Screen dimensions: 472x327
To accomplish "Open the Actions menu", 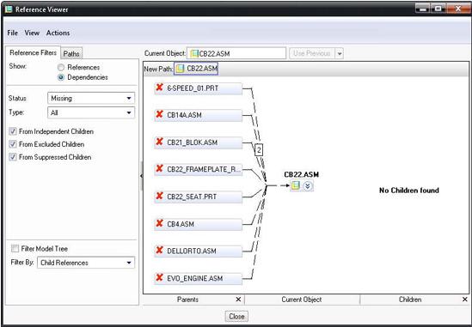I will click(58, 33).
